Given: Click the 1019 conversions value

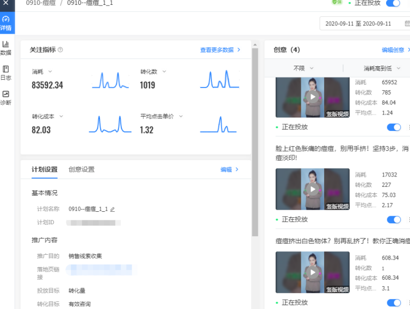Looking at the screenshot, I should click(x=147, y=85).
